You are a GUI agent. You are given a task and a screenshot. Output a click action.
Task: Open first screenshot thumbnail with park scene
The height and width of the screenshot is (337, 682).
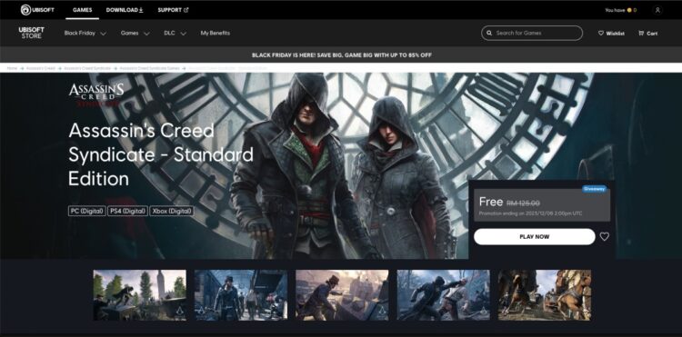click(x=140, y=295)
